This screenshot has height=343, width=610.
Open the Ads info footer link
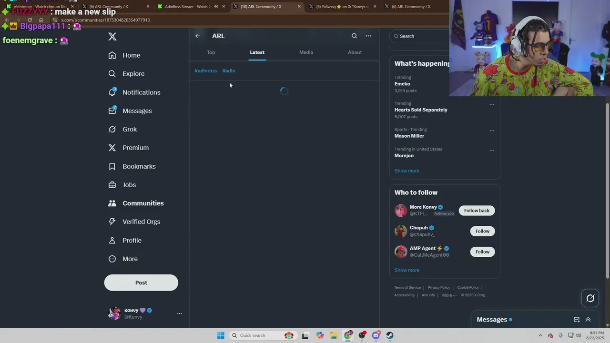(x=428, y=295)
